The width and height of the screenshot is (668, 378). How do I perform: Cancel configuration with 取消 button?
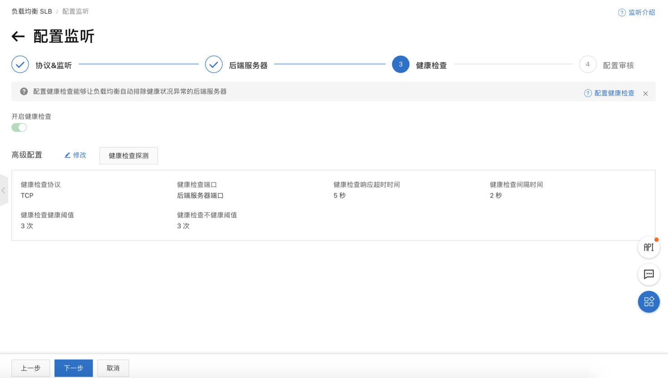(x=113, y=368)
